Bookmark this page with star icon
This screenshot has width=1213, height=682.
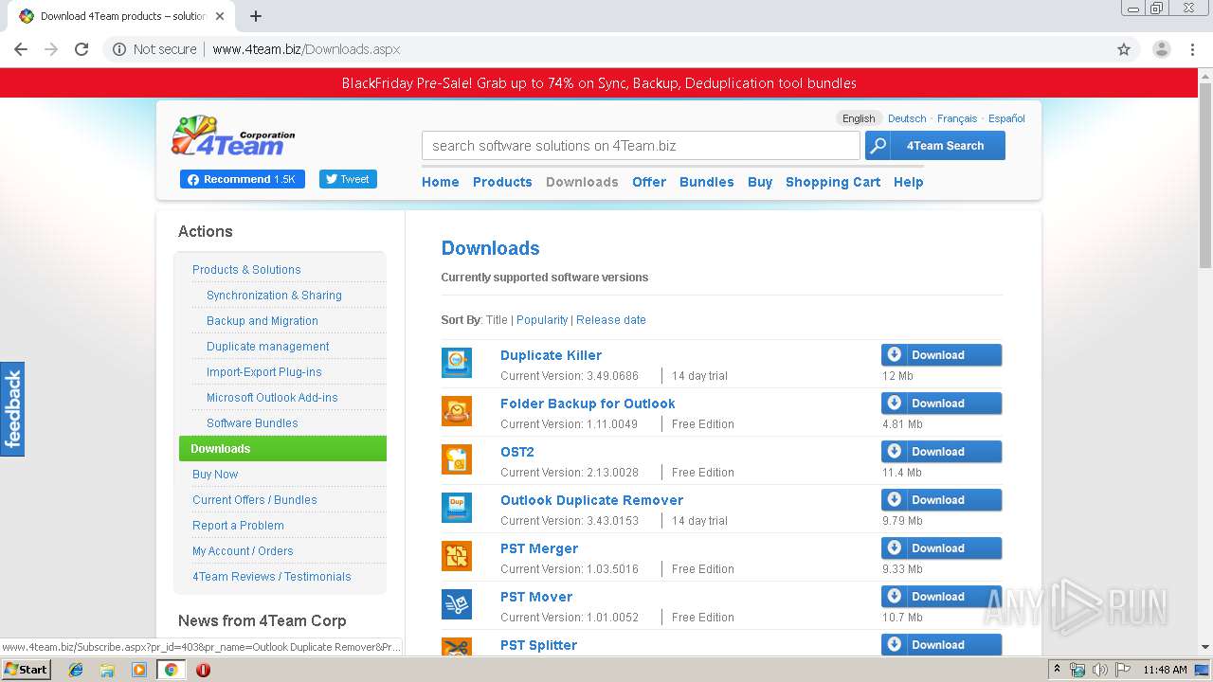1124,49
